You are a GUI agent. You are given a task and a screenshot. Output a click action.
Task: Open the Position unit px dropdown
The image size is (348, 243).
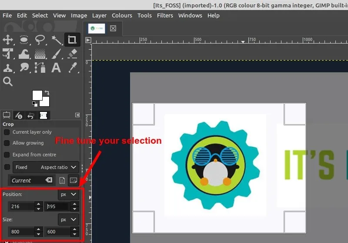coord(68,194)
